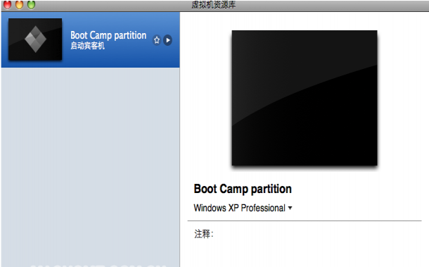Image resolution: width=429 pixels, height=267 pixels.
Task: Close the 虚拟机资源库 window with red button
Action: point(7,4)
